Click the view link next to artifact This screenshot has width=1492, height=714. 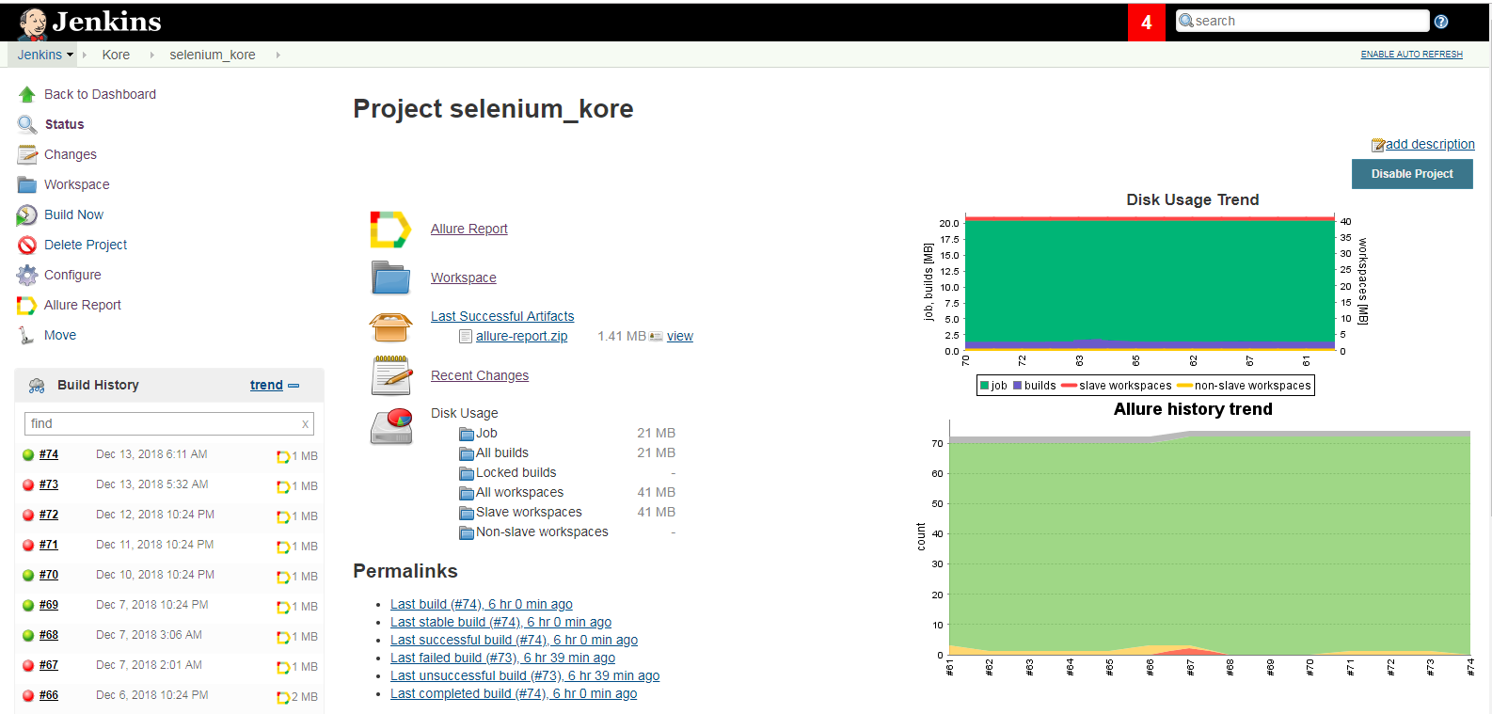(x=680, y=336)
